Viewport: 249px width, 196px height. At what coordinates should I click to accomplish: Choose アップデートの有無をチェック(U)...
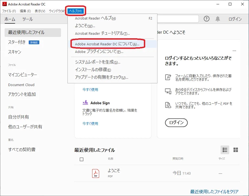click(x=112, y=77)
